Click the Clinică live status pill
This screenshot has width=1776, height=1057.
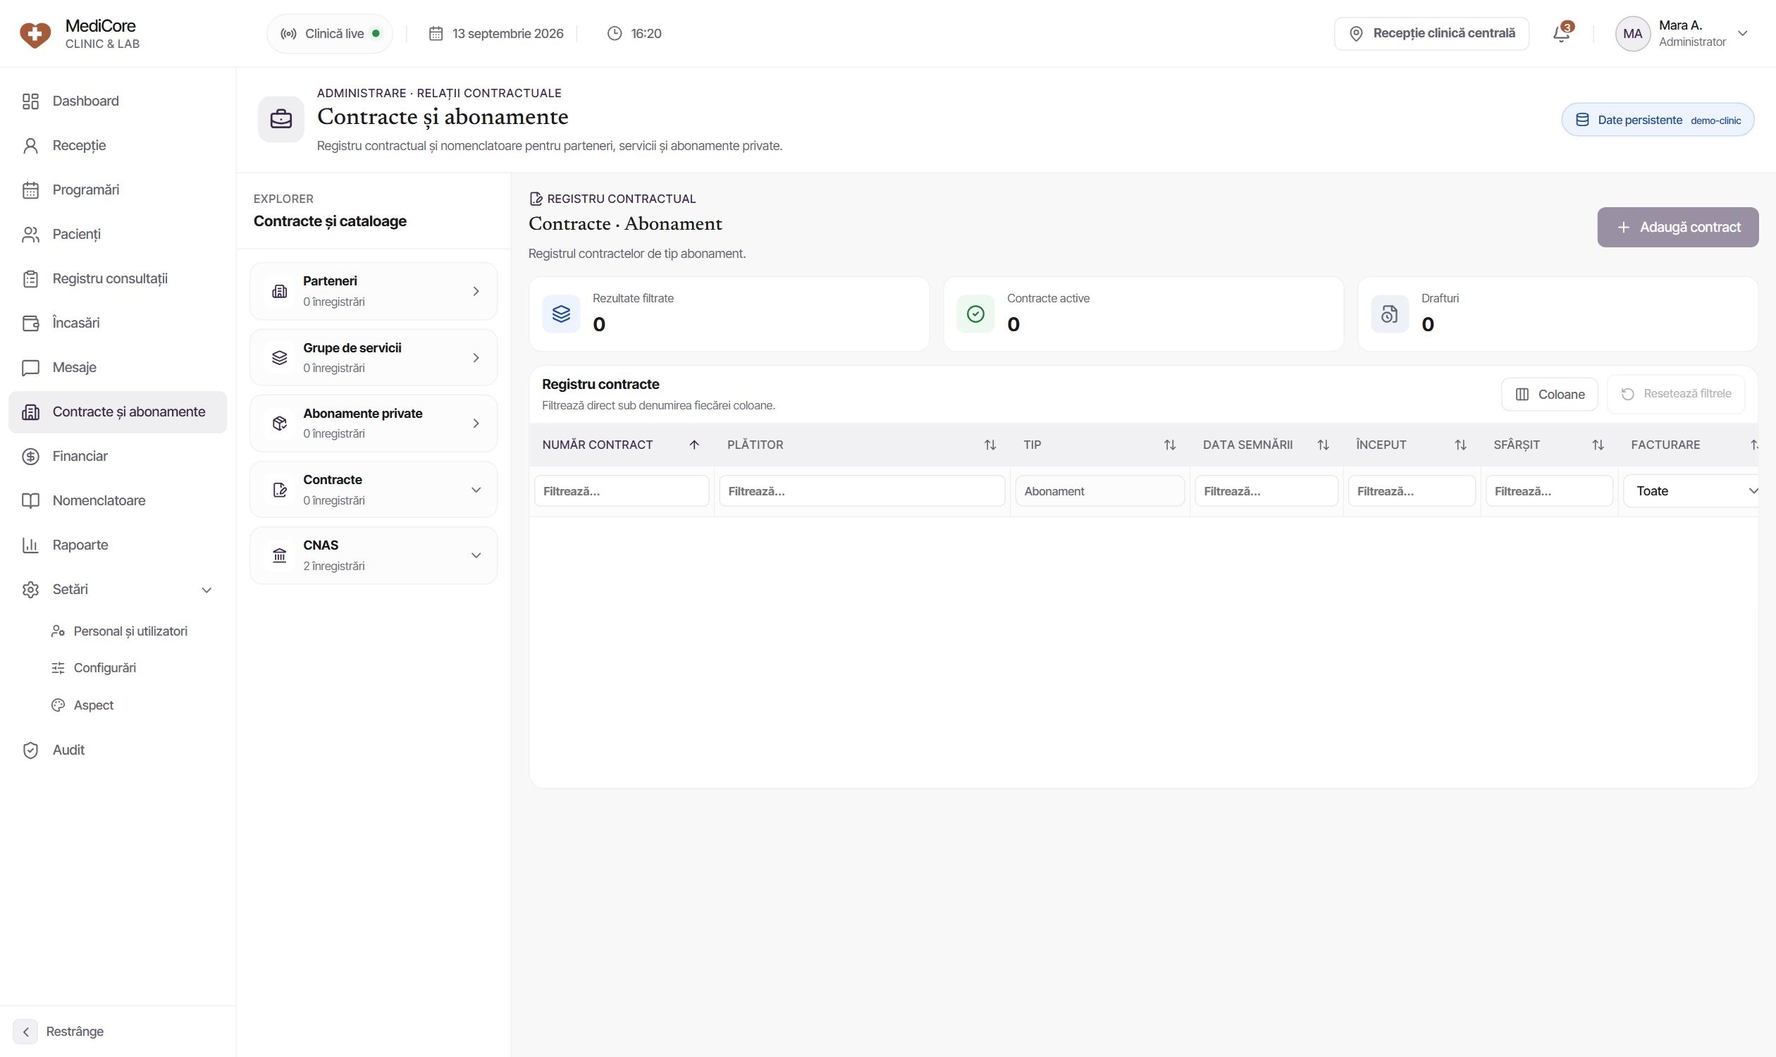(x=330, y=34)
